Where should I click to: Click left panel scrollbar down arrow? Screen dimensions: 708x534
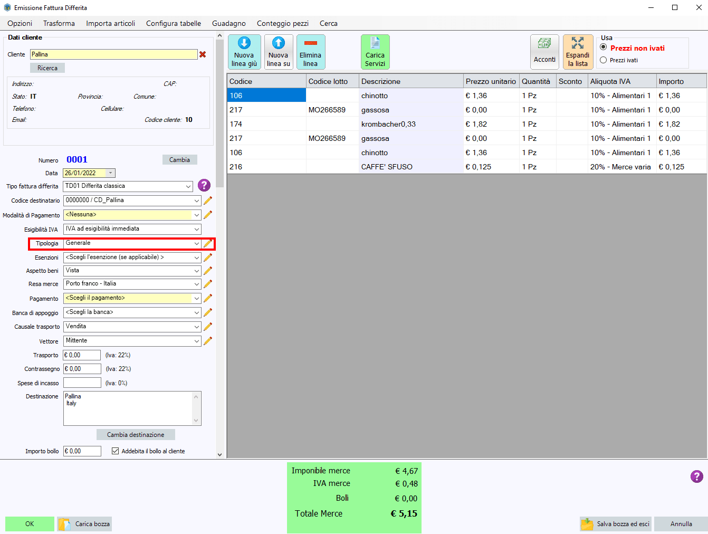220,454
